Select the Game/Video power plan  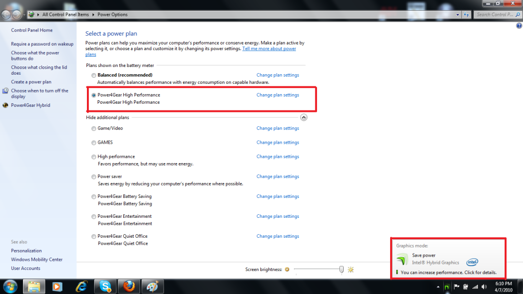click(94, 128)
